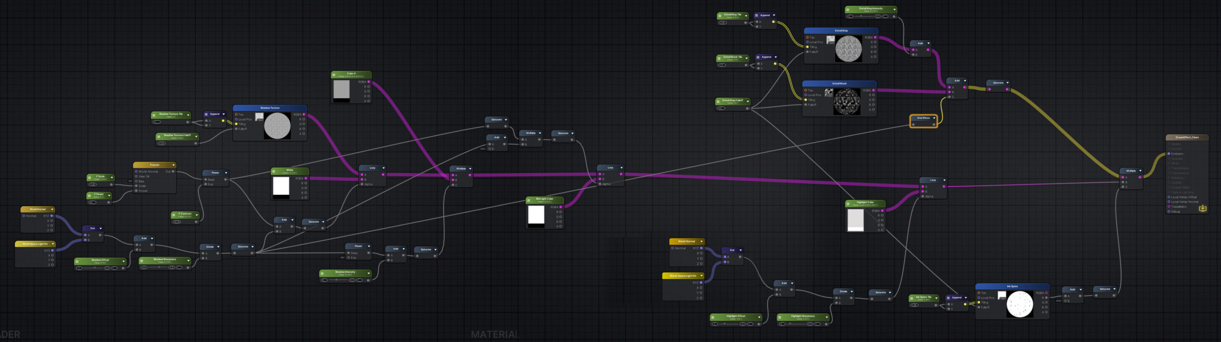Click the menu icon on Ink Spots Tile node
This screenshot has width=1221, height=342.
coord(912,298)
